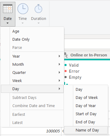110x136 pixels.
Task: Expand the Month submenu
Action: point(37,64)
